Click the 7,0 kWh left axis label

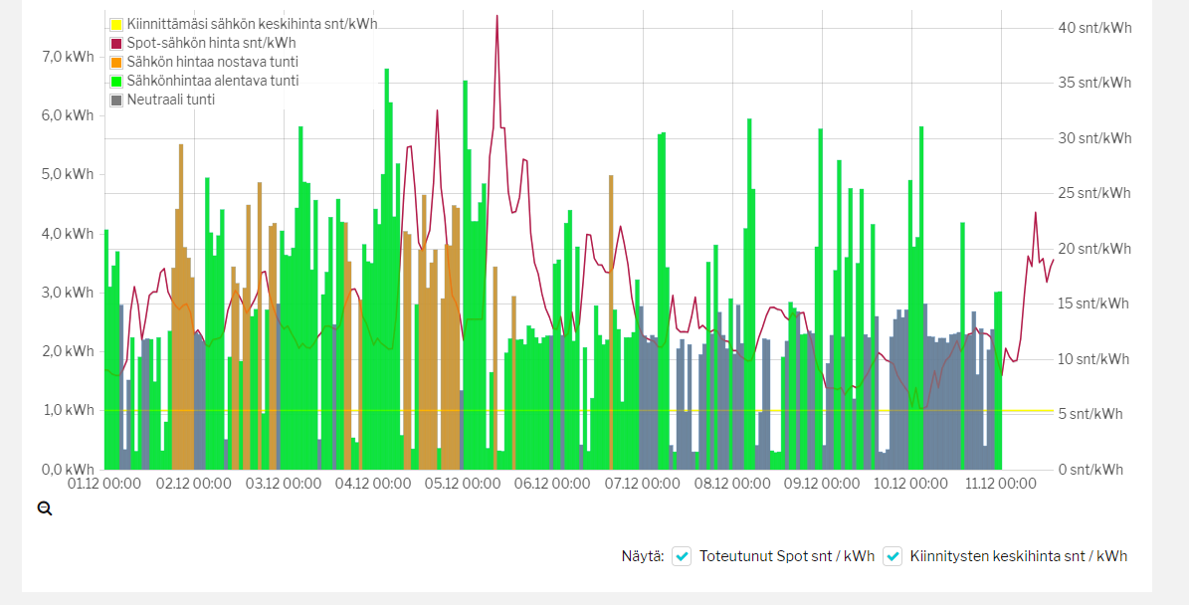tap(68, 56)
